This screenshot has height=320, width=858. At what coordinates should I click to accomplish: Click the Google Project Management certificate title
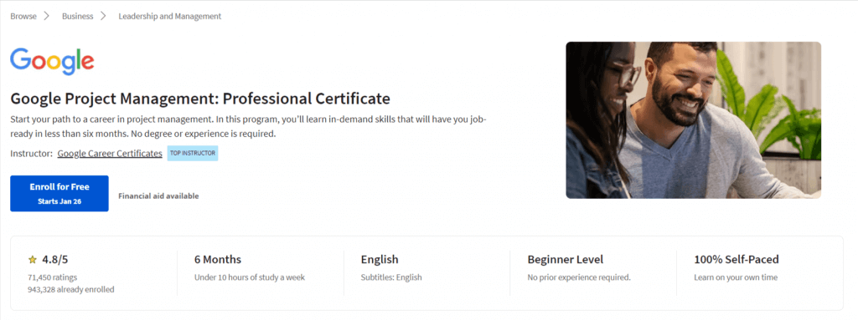pos(200,99)
